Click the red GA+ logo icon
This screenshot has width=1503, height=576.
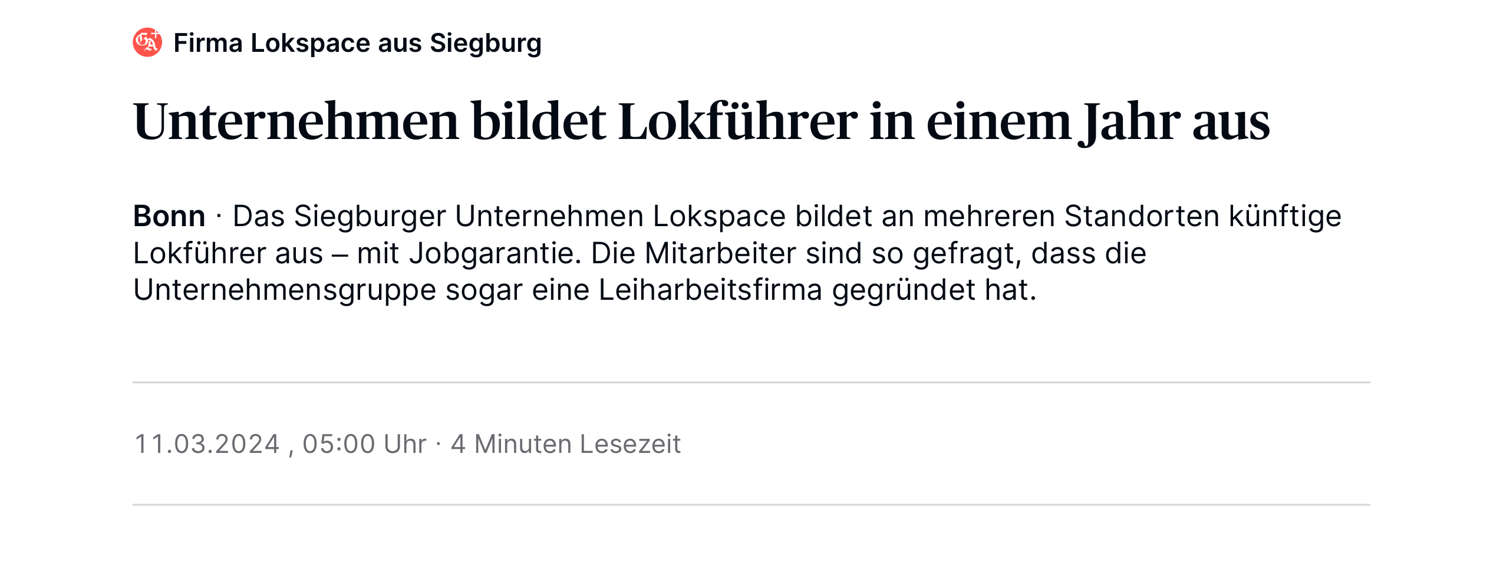147,42
